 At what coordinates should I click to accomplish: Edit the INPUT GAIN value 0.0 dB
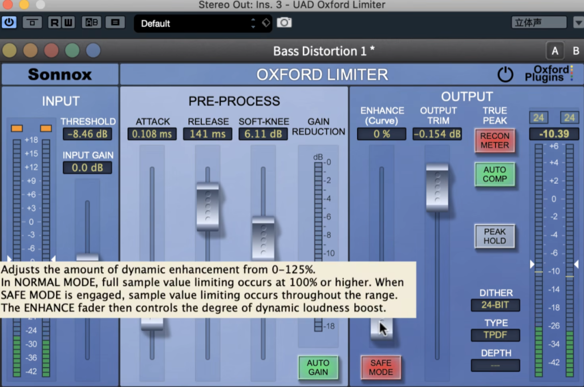coord(87,167)
